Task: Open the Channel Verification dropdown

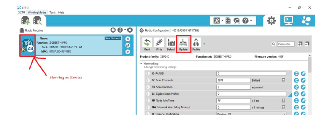Action: tap(251, 114)
